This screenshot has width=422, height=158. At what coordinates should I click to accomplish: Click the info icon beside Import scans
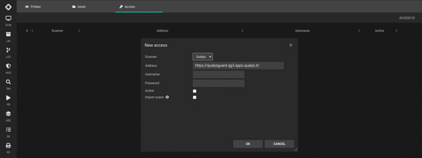tap(167, 97)
